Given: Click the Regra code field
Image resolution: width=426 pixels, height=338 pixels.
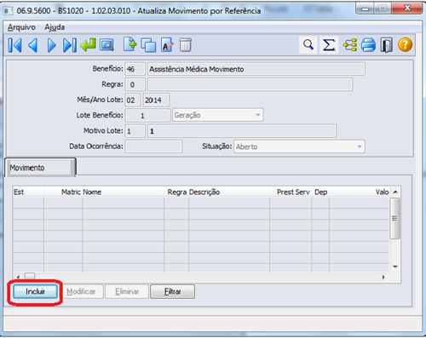Looking at the screenshot, I should pos(135,84).
